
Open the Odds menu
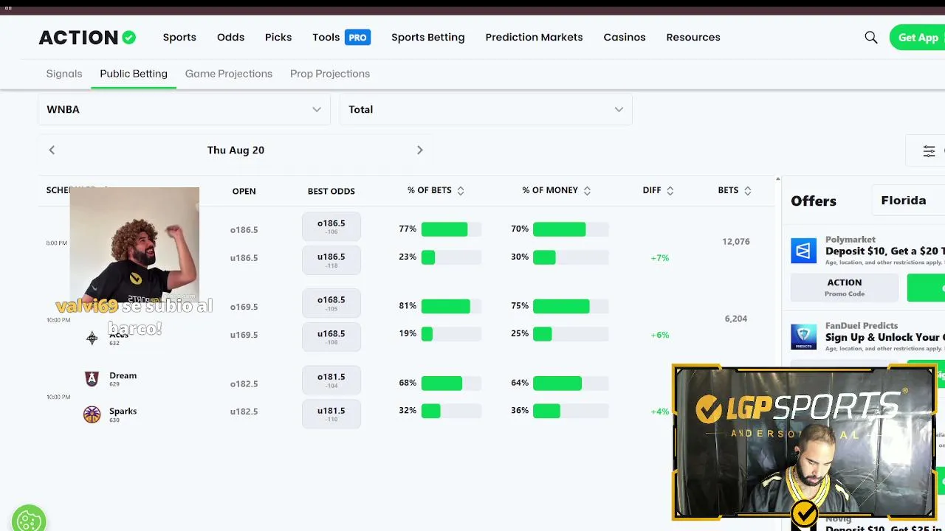[230, 37]
